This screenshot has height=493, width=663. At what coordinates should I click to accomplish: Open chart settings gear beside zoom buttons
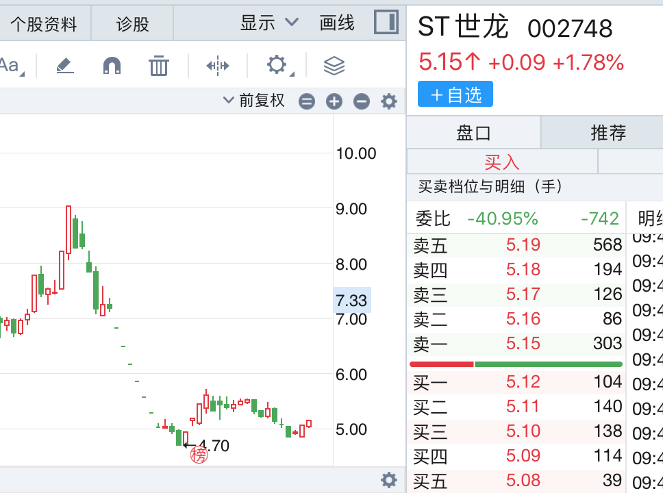click(389, 102)
